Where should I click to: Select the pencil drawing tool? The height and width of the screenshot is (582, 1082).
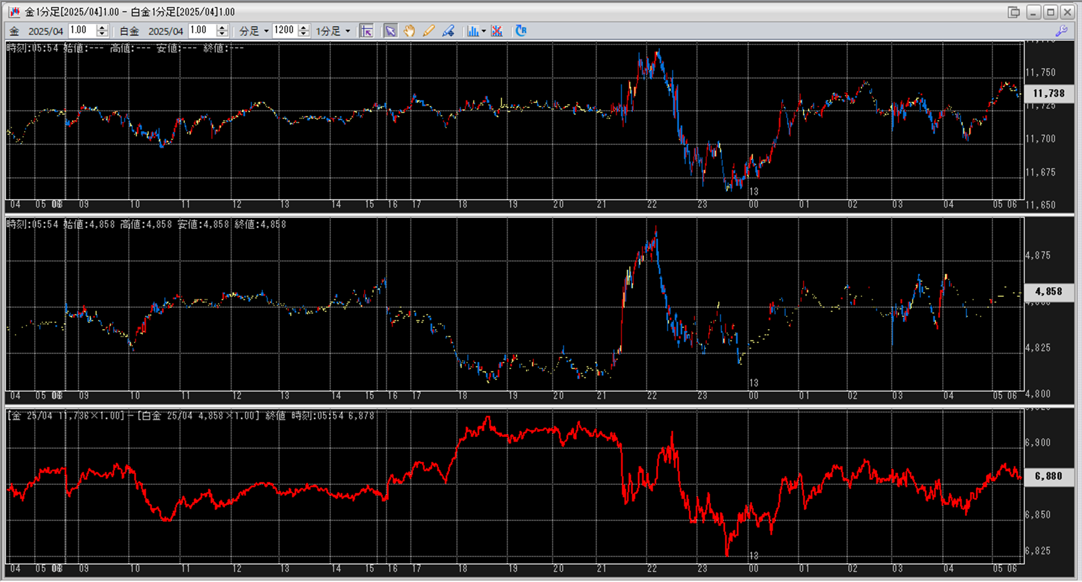428,31
